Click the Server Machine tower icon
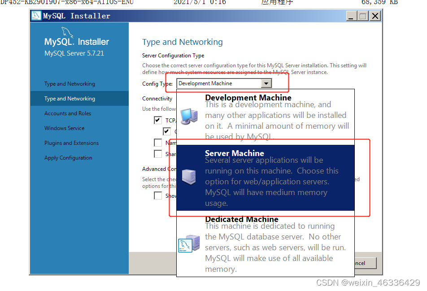The image size is (427, 291). point(189,177)
